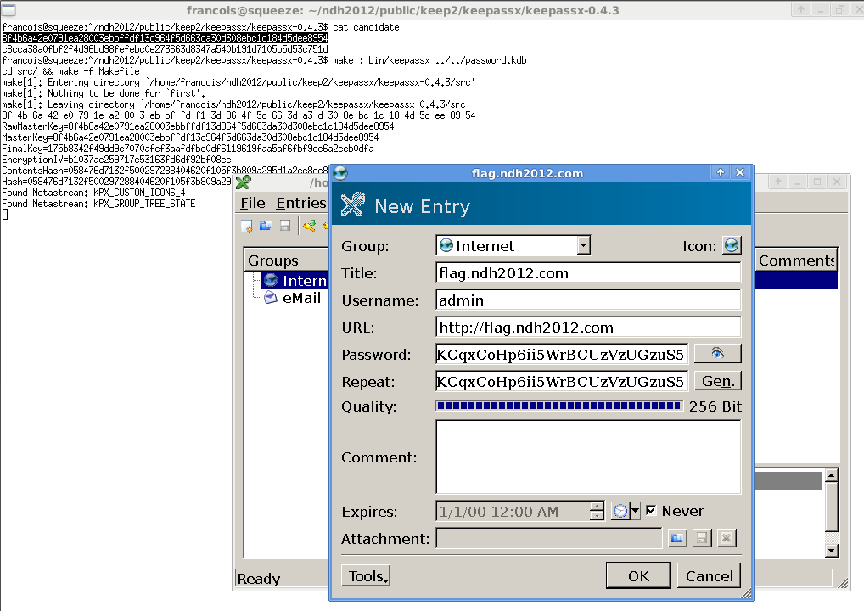Viewport: 864px width, 611px height.
Task: Click the terminal window menu icon at top-left
Action: point(8,9)
